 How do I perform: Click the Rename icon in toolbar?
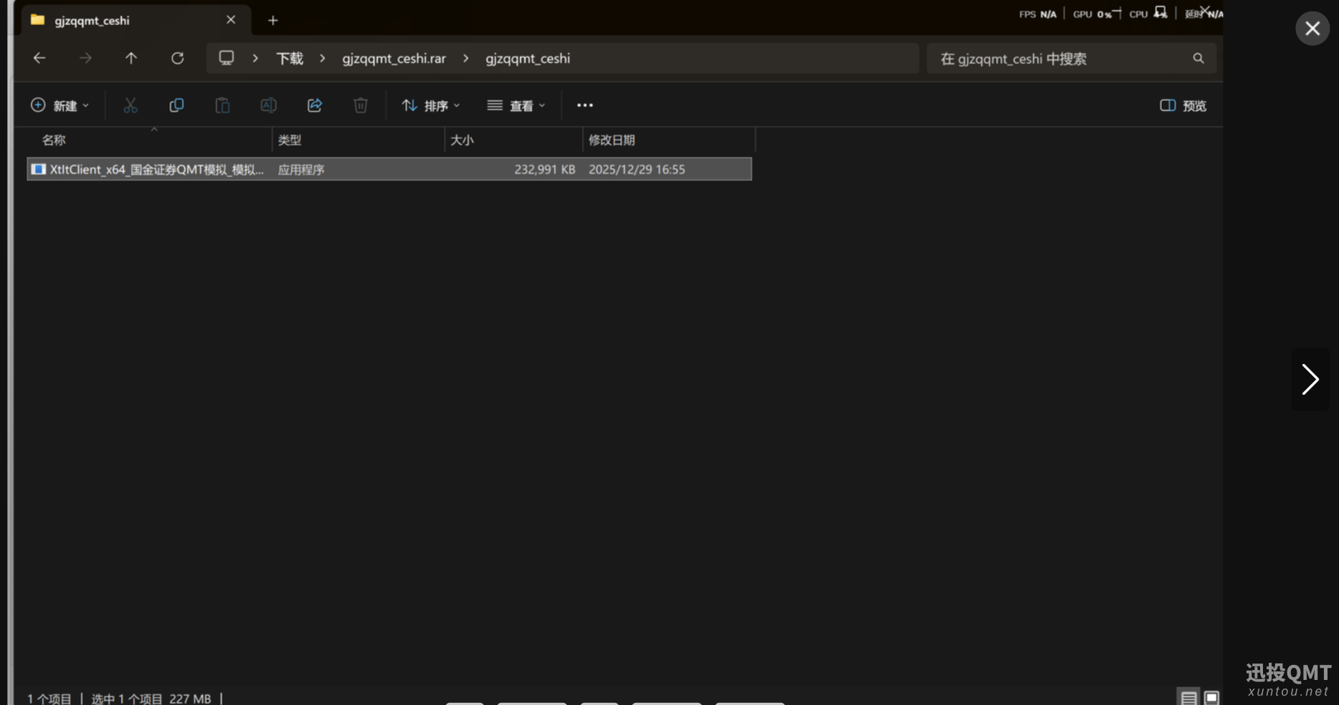[x=268, y=105]
